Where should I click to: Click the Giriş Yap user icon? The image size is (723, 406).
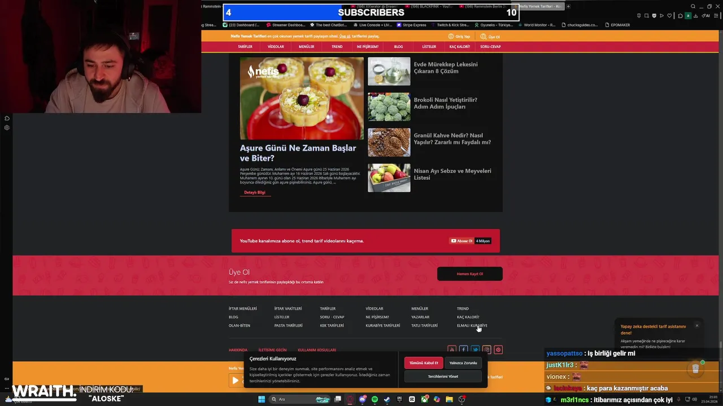[x=451, y=36]
